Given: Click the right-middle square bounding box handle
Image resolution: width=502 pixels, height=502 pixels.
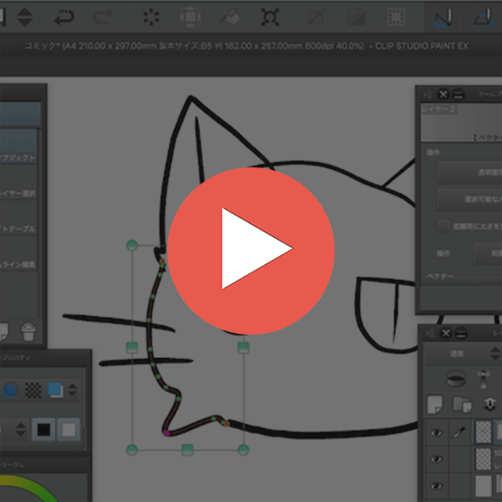Looking at the screenshot, I should pyautogui.click(x=244, y=348).
